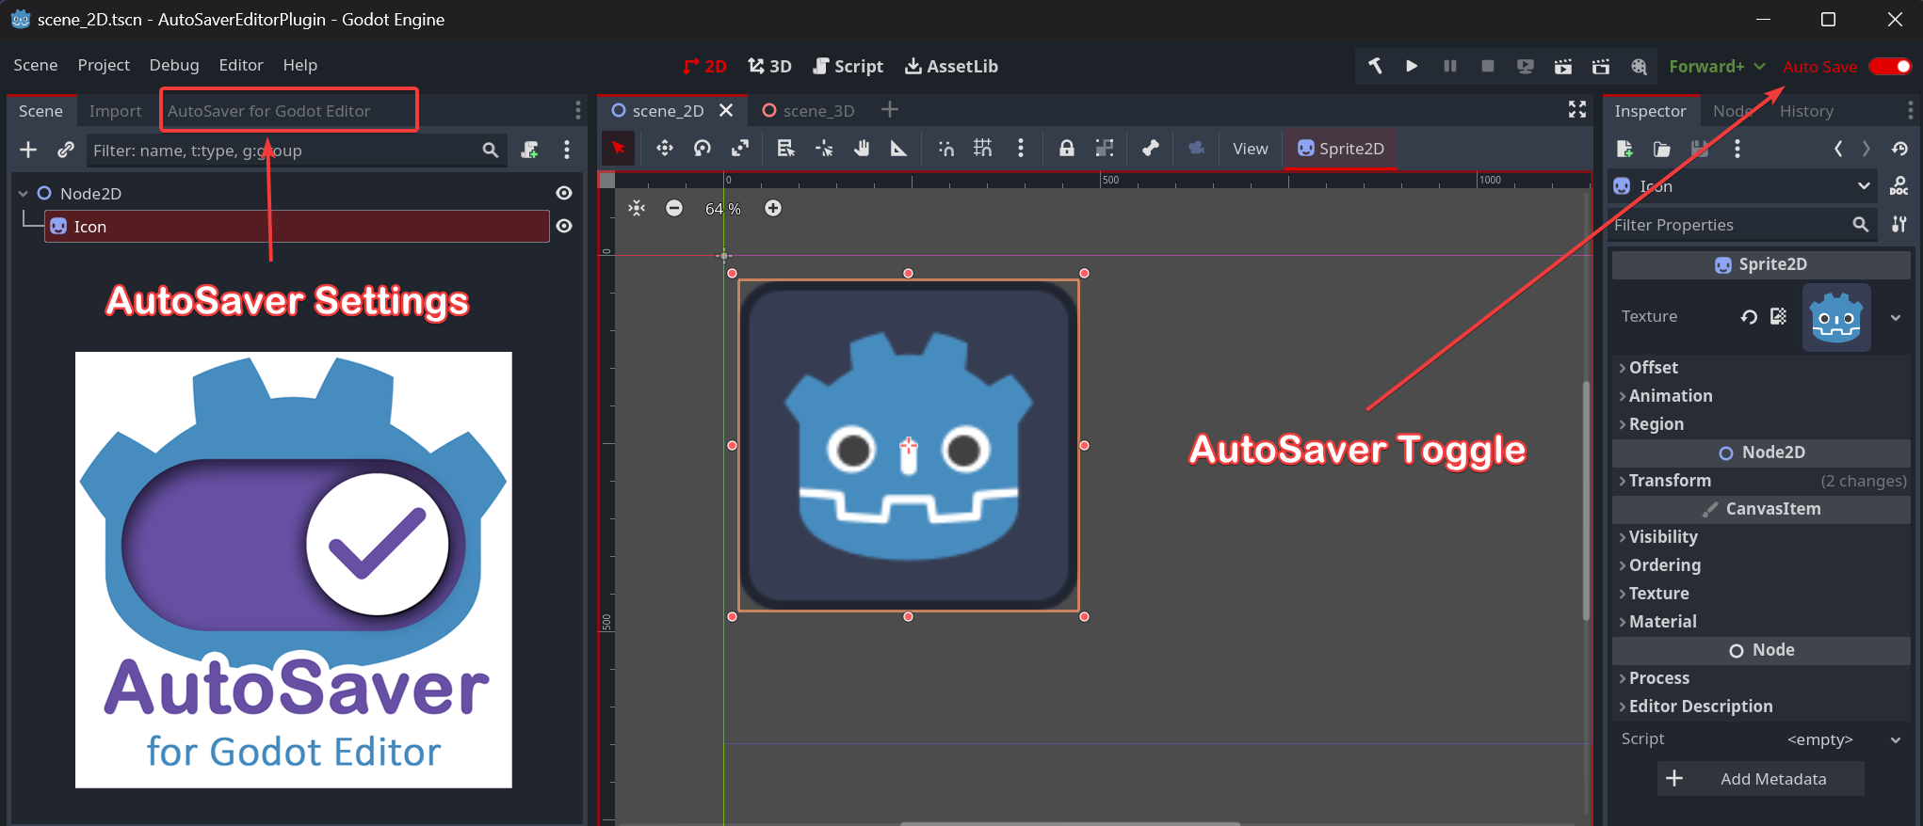Toggle grid snapping

[x=983, y=148]
